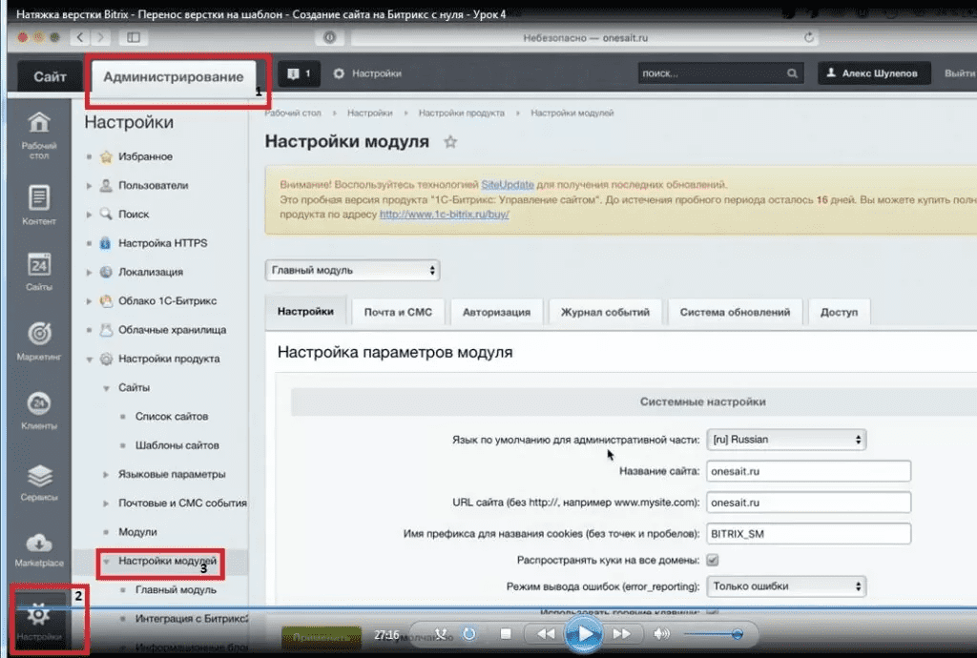Toggle the browser sidebar button
This screenshot has width=977, height=658.
[x=134, y=37]
